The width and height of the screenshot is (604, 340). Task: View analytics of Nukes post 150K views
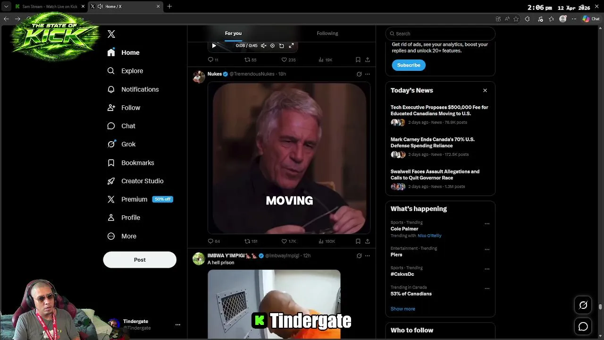click(x=327, y=241)
